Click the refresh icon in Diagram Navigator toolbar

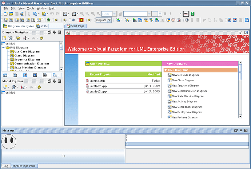coord(41,38)
